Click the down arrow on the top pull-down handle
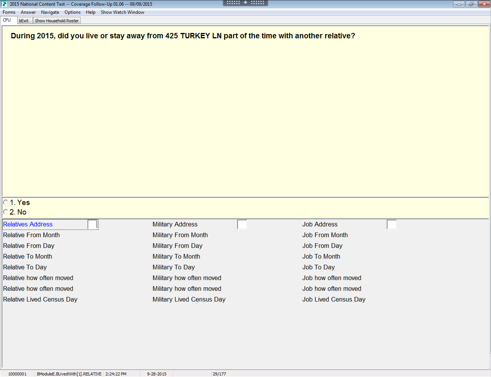 tap(245, 3)
